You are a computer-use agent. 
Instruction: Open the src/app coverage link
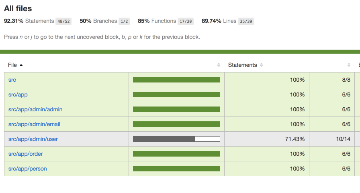pyautogui.click(x=18, y=94)
